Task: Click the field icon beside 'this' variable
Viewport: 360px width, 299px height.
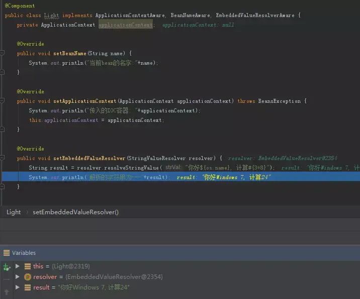Action: [28, 266]
